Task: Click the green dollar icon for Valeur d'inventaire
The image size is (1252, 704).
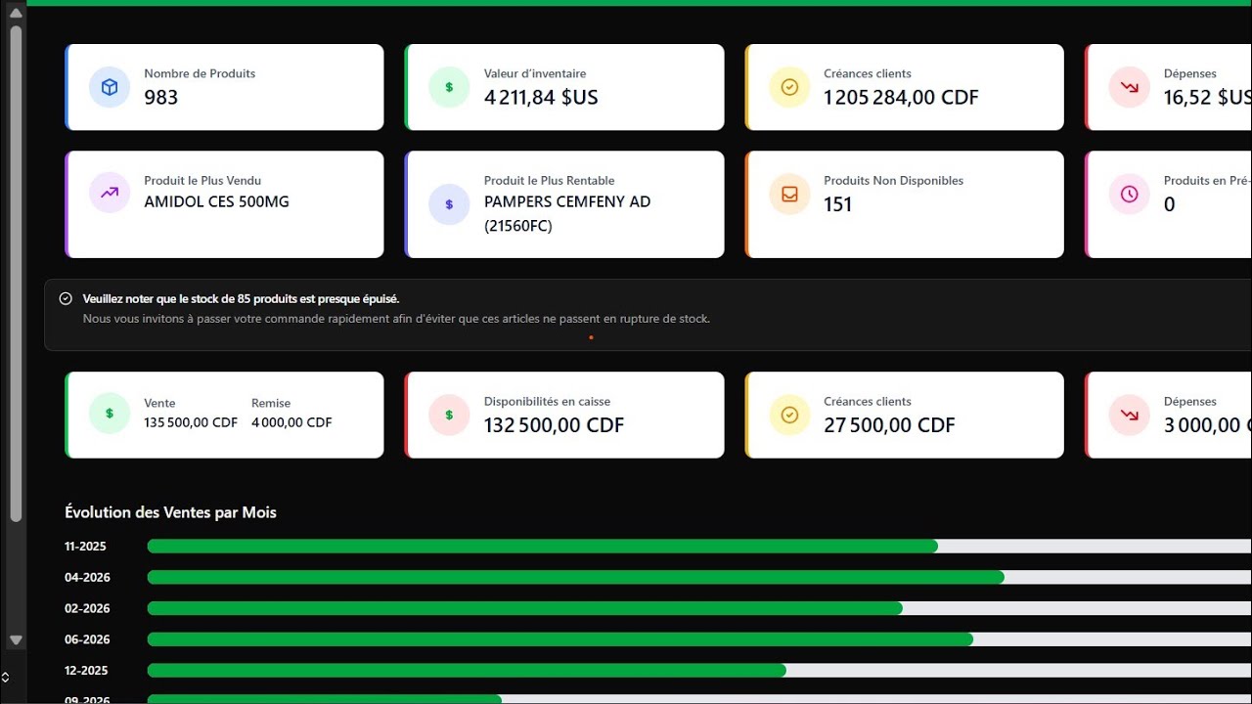Action: click(x=449, y=87)
